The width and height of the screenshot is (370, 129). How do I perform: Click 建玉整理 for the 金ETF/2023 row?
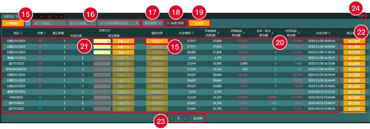coord(354,64)
